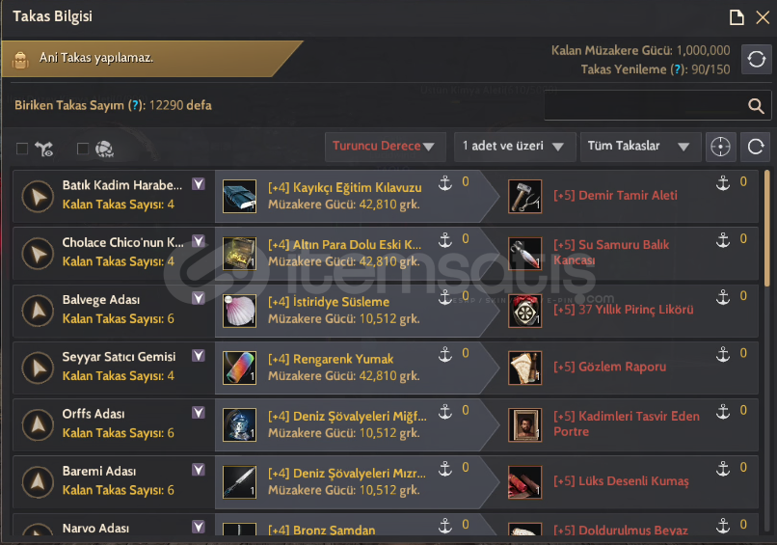Click the question mark in Takas Yenileme
The image size is (777, 545).
677,69
